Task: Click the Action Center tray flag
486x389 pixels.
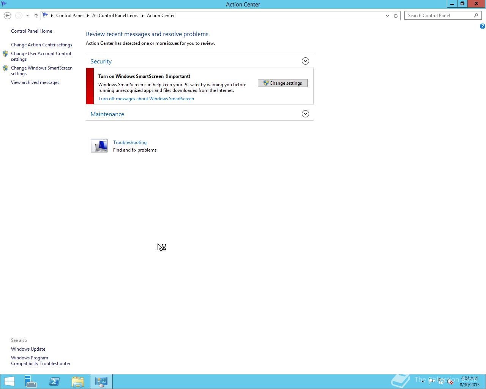Action: point(432,381)
